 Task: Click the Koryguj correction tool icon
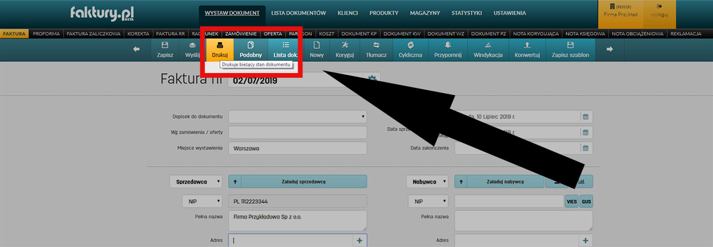(x=345, y=45)
